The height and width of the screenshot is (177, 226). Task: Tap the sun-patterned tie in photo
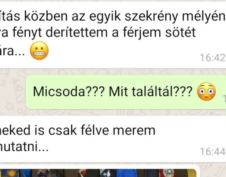click(11, 173)
